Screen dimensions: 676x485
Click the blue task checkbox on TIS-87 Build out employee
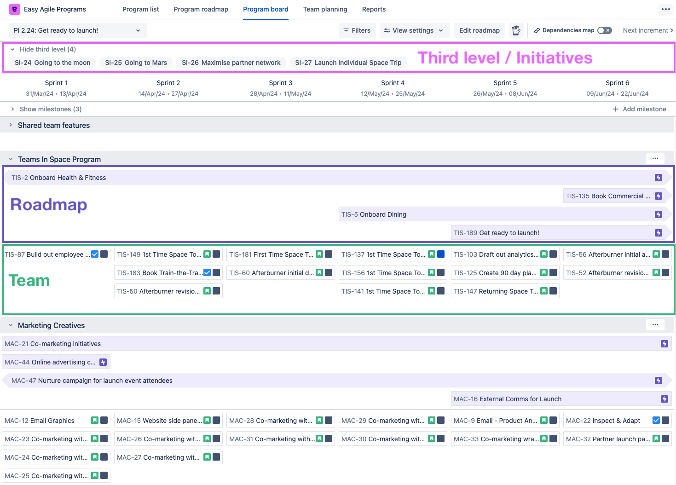95,254
